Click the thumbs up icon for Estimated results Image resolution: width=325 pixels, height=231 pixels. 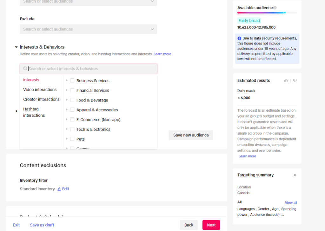pos(286,80)
